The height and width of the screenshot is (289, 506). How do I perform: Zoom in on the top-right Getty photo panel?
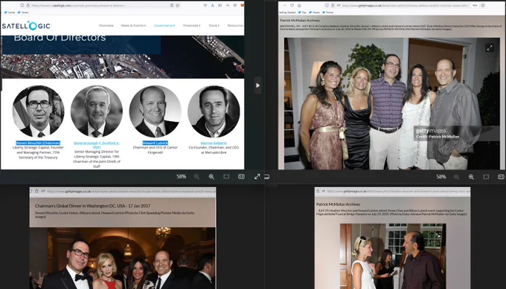pos(471,177)
